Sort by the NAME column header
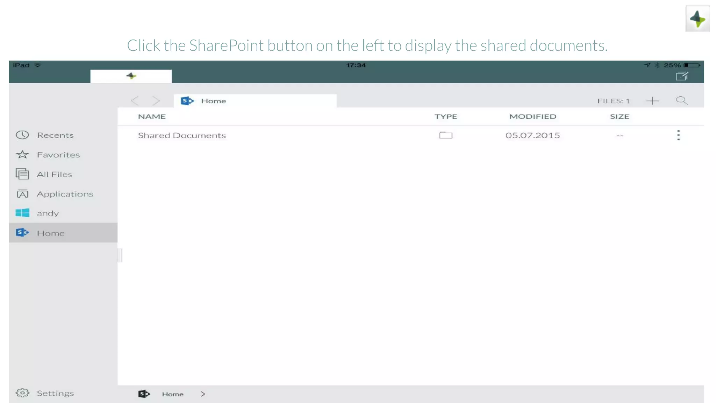 [152, 116]
